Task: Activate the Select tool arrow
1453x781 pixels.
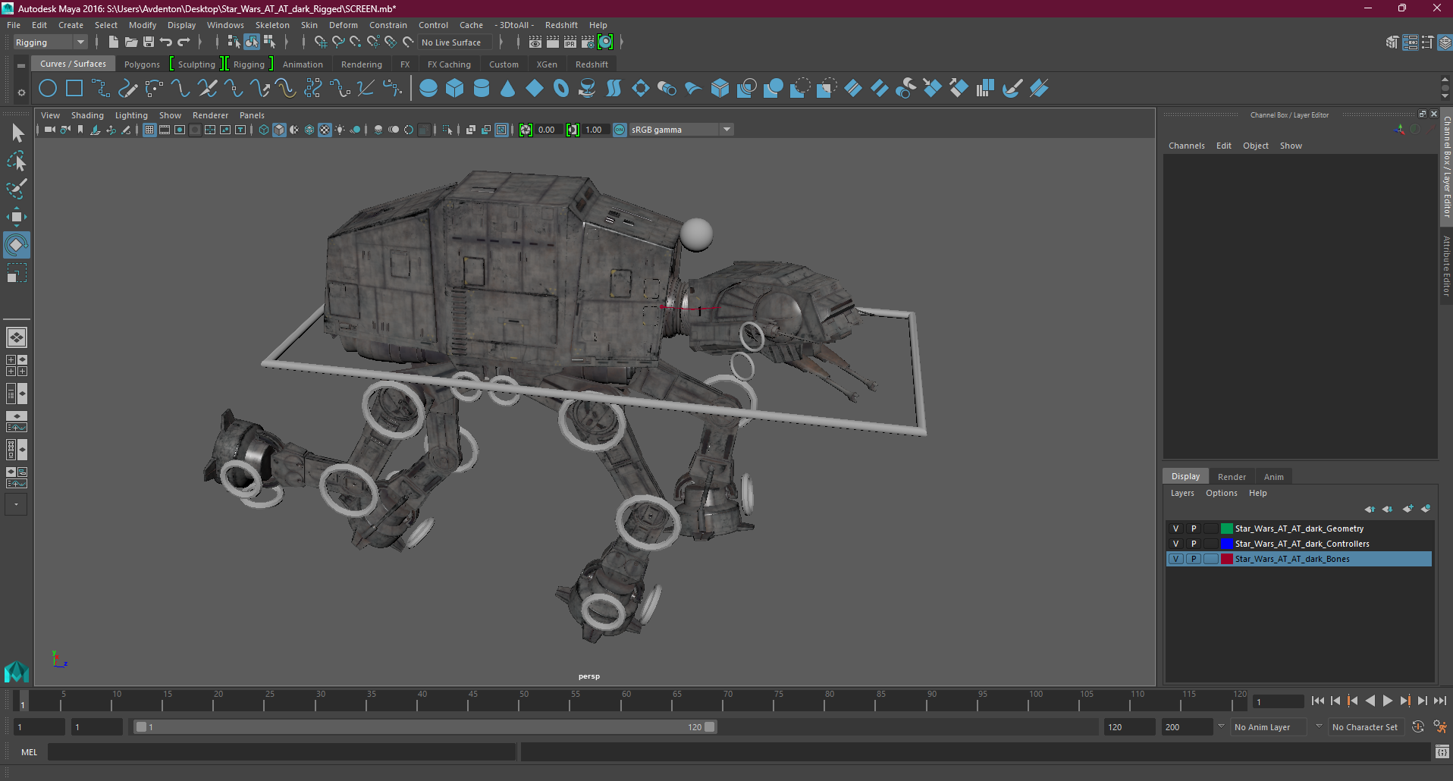Action: pos(17,133)
